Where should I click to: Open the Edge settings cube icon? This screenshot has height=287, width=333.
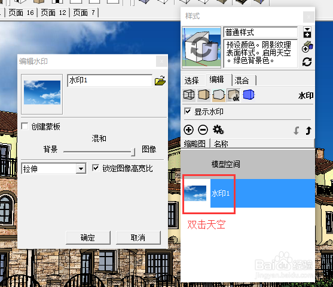tap(189, 95)
